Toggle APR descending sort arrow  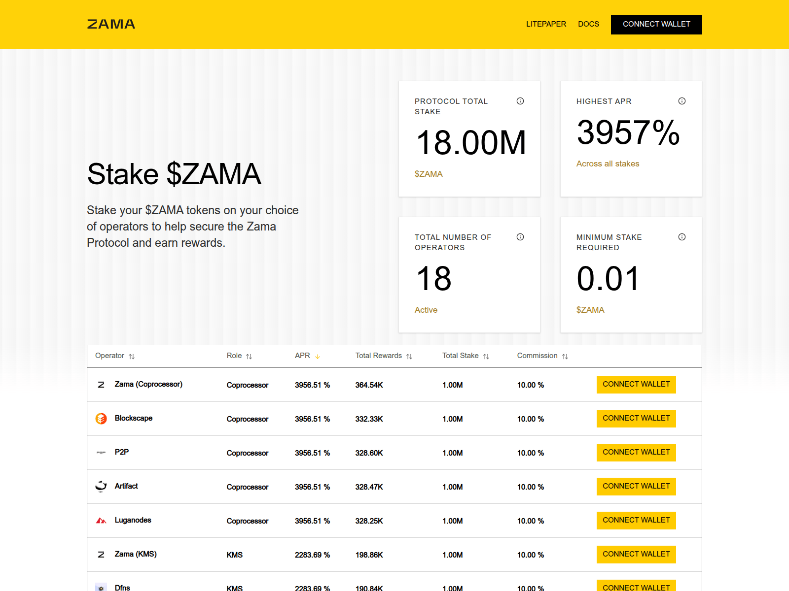[x=318, y=356]
